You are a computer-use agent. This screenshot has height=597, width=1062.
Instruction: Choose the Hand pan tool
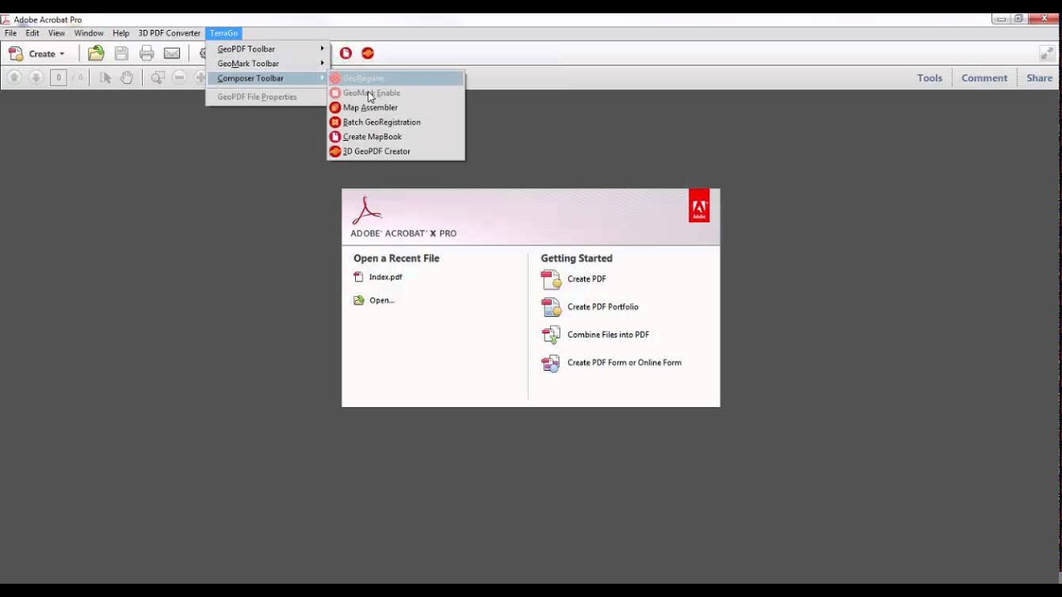[126, 77]
